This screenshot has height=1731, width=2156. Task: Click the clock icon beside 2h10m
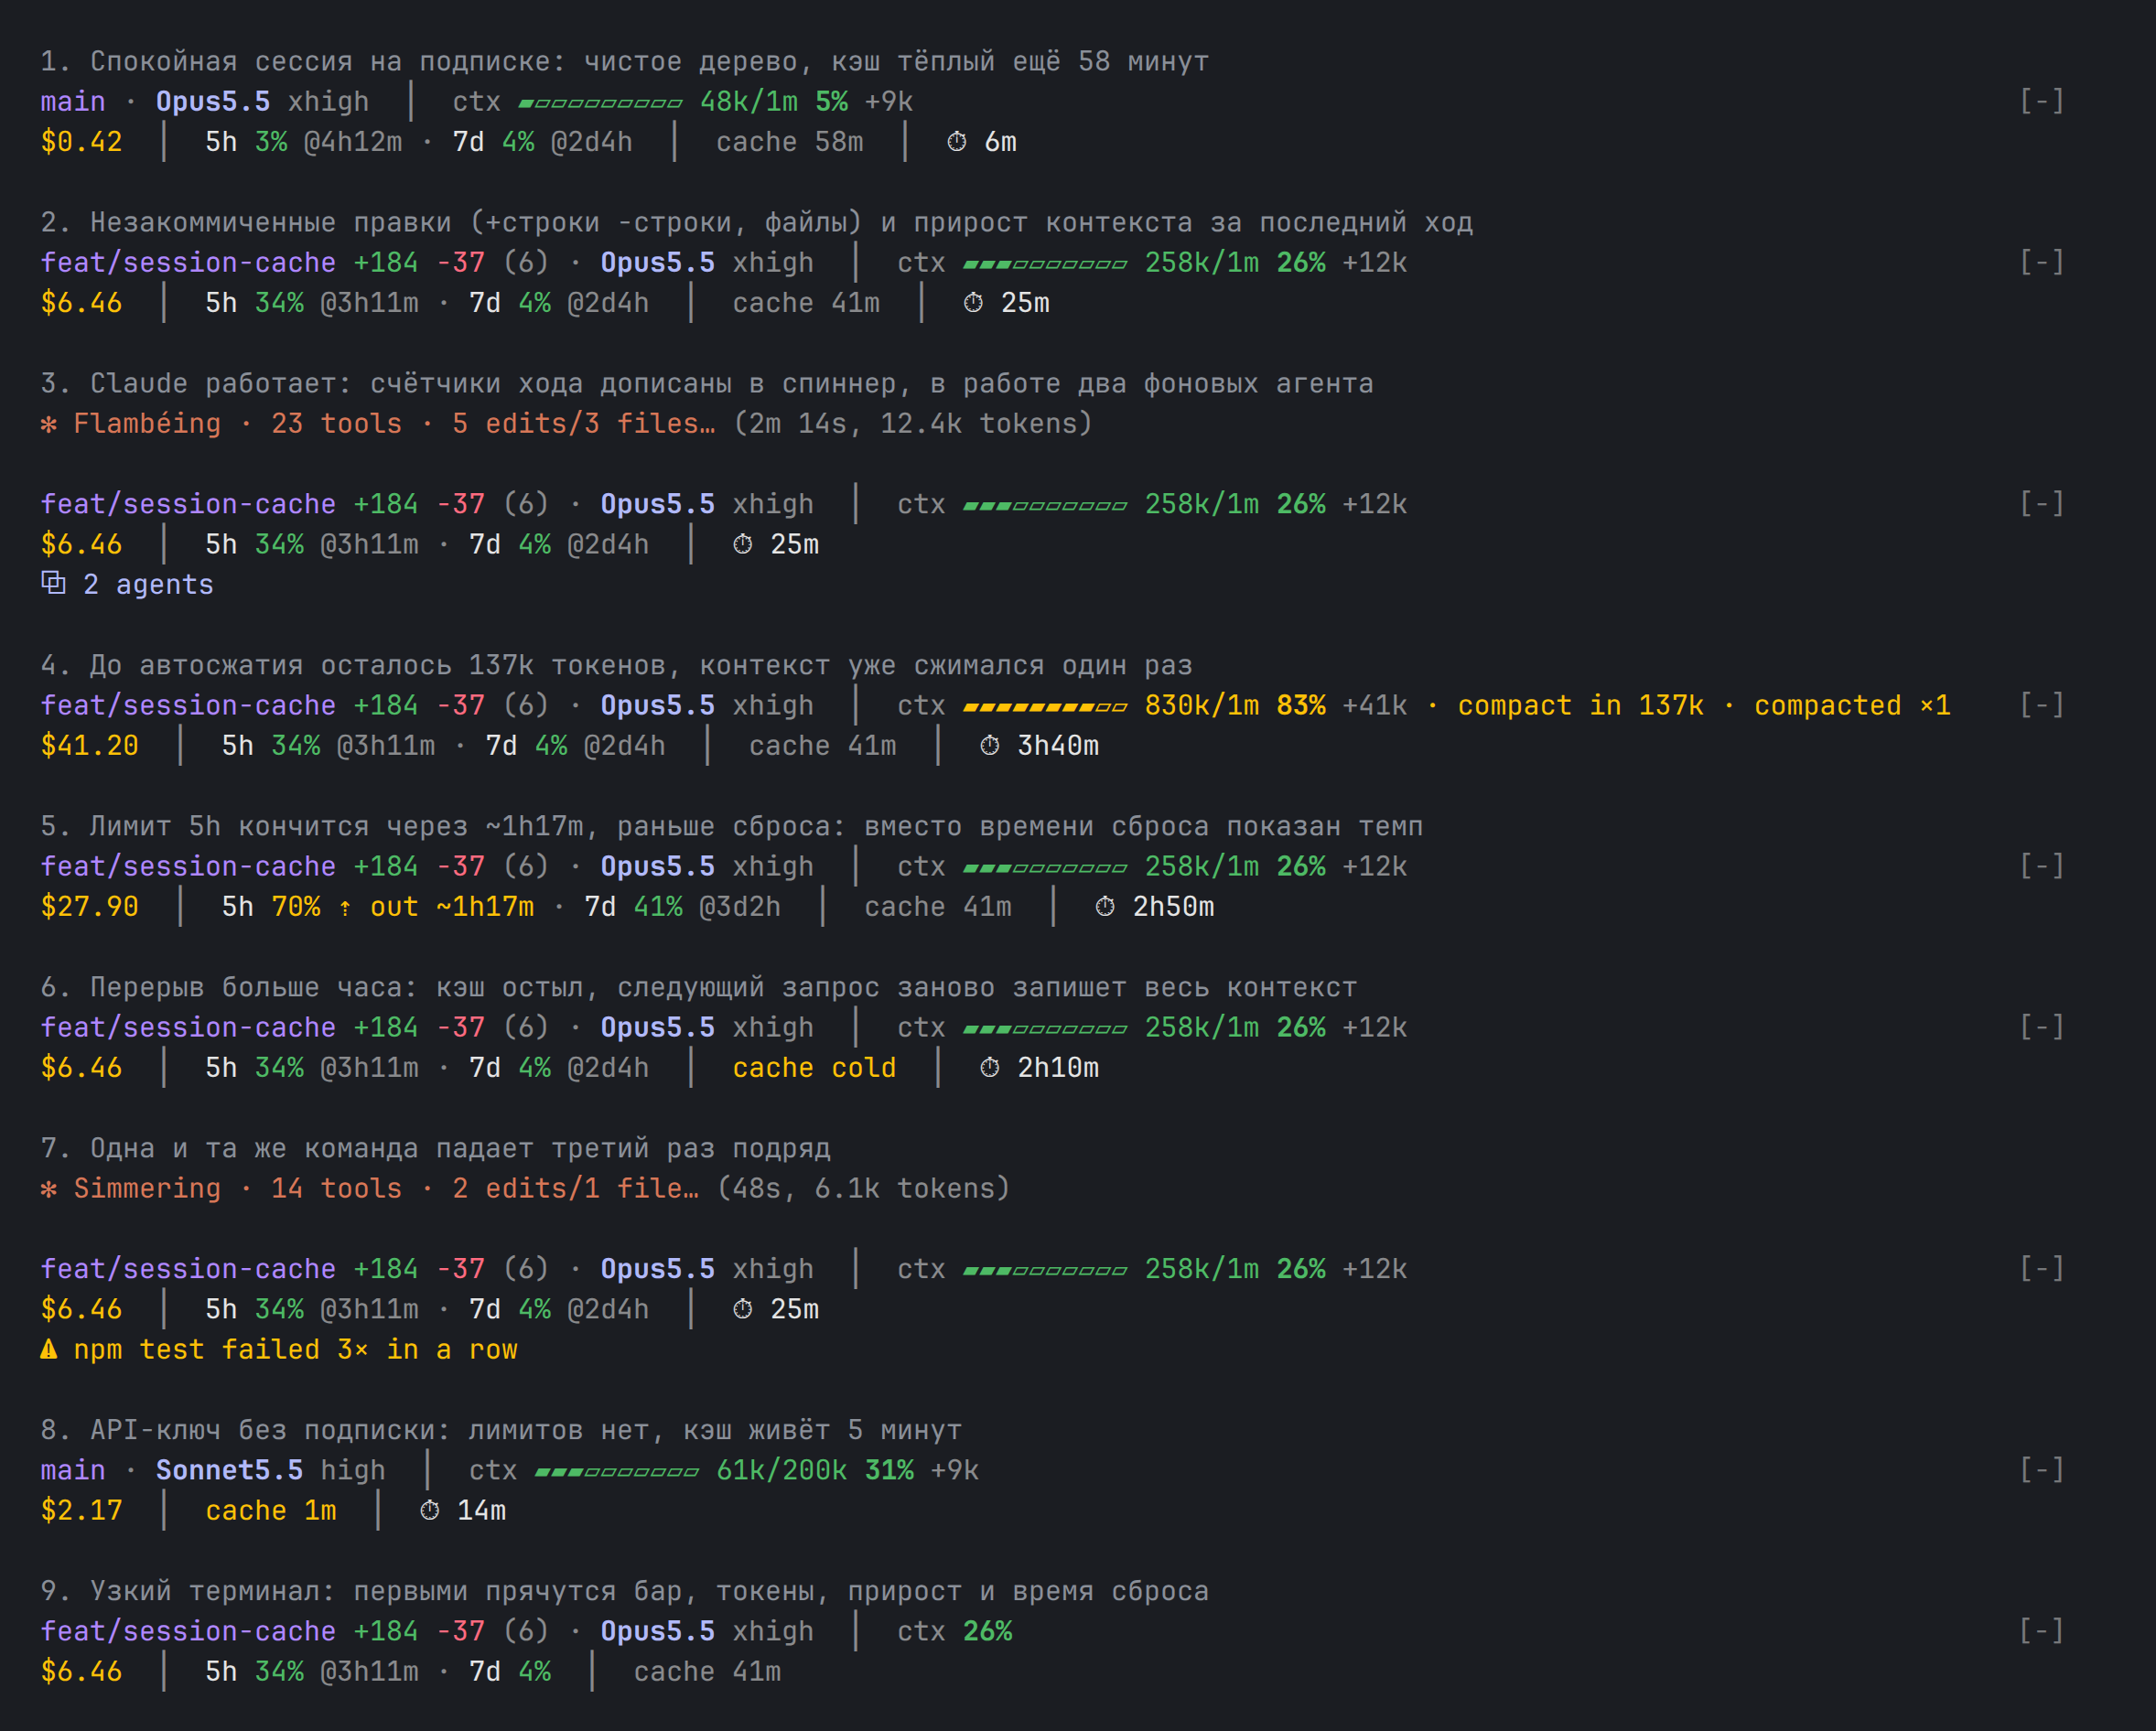(x=990, y=1068)
